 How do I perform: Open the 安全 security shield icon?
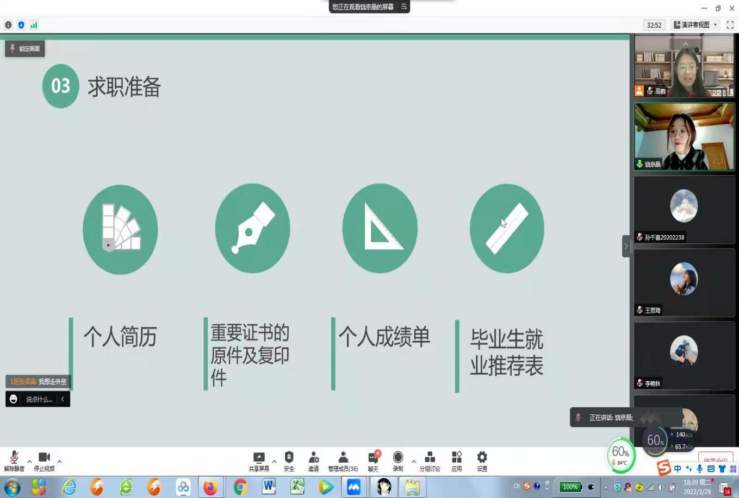click(289, 458)
